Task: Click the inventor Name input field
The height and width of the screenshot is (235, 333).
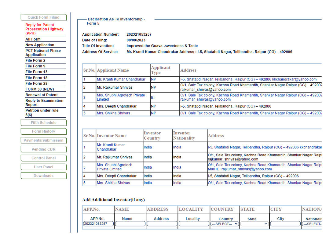Action: (130, 224)
